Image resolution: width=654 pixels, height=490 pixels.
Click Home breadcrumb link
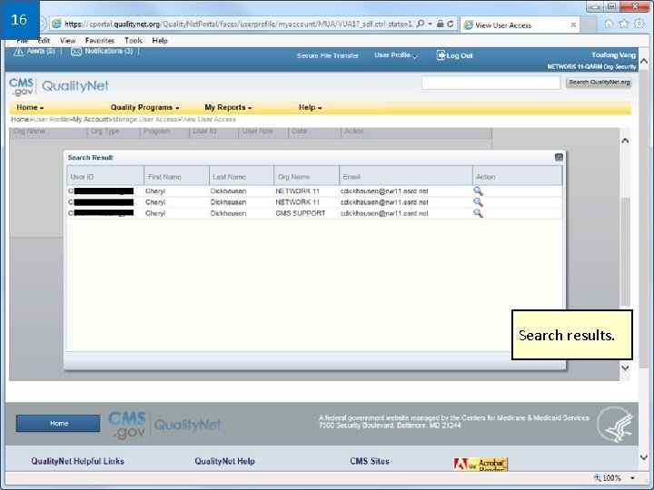click(20, 120)
